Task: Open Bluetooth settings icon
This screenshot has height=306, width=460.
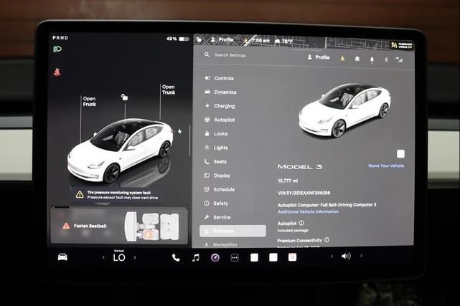Action: pos(386,59)
